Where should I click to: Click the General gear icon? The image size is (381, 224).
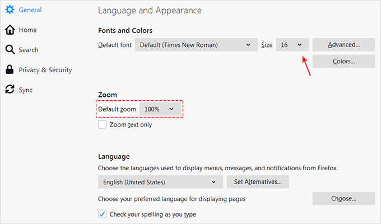click(10, 10)
